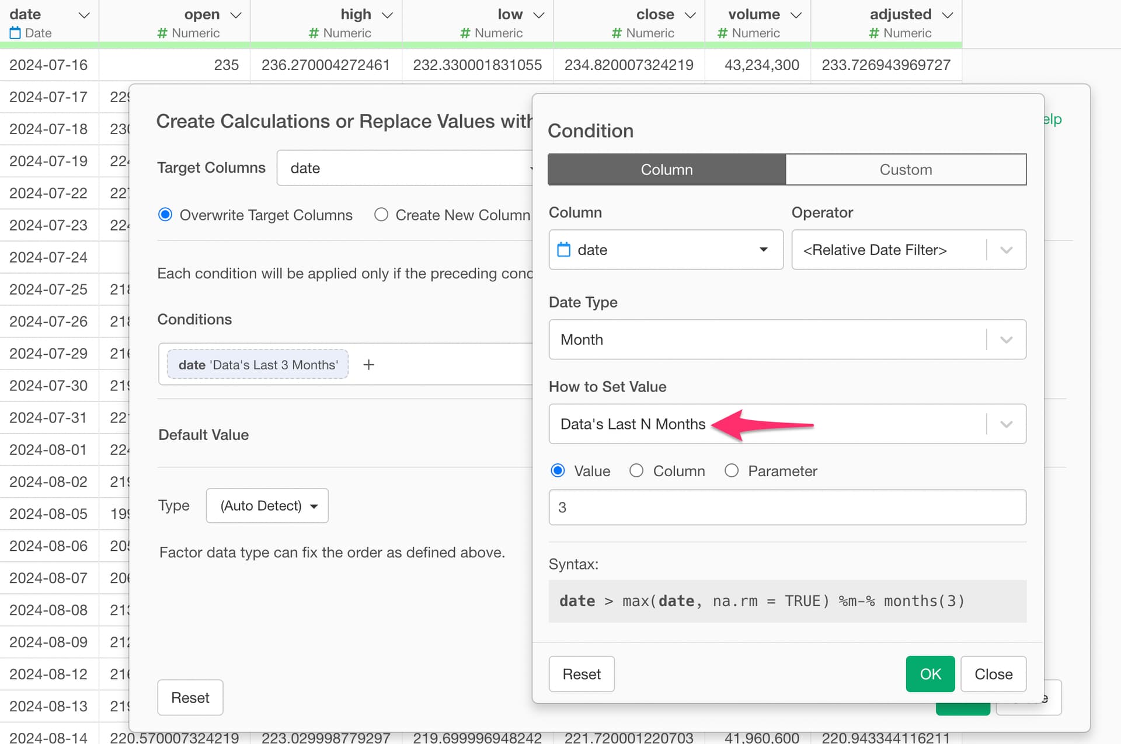Click the value input field containing 3
The height and width of the screenshot is (744, 1121).
(x=787, y=507)
